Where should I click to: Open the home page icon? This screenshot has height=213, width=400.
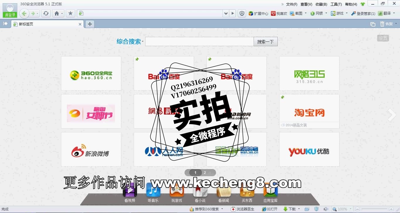pyautogui.click(x=57, y=13)
